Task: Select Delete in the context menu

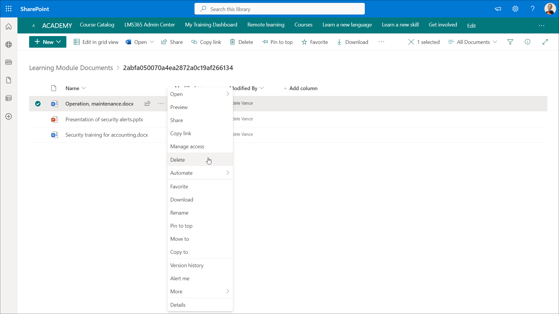Action: point(178,160)
